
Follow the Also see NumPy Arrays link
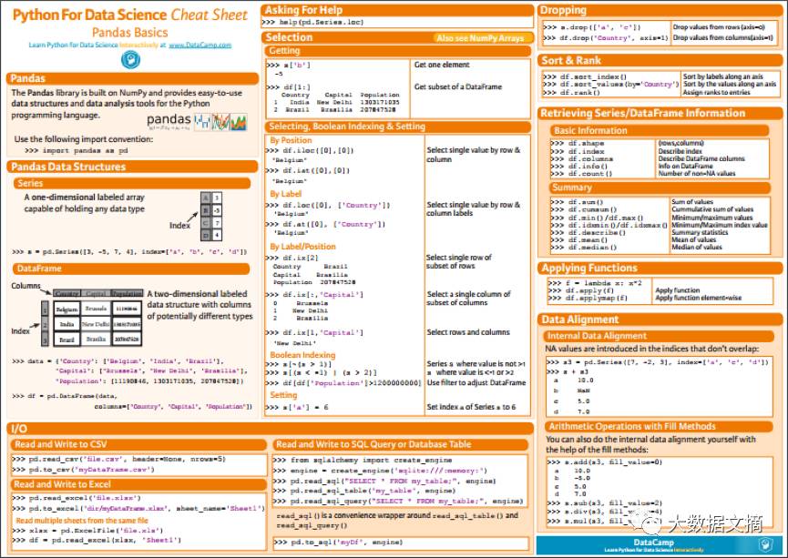(479, 38)
